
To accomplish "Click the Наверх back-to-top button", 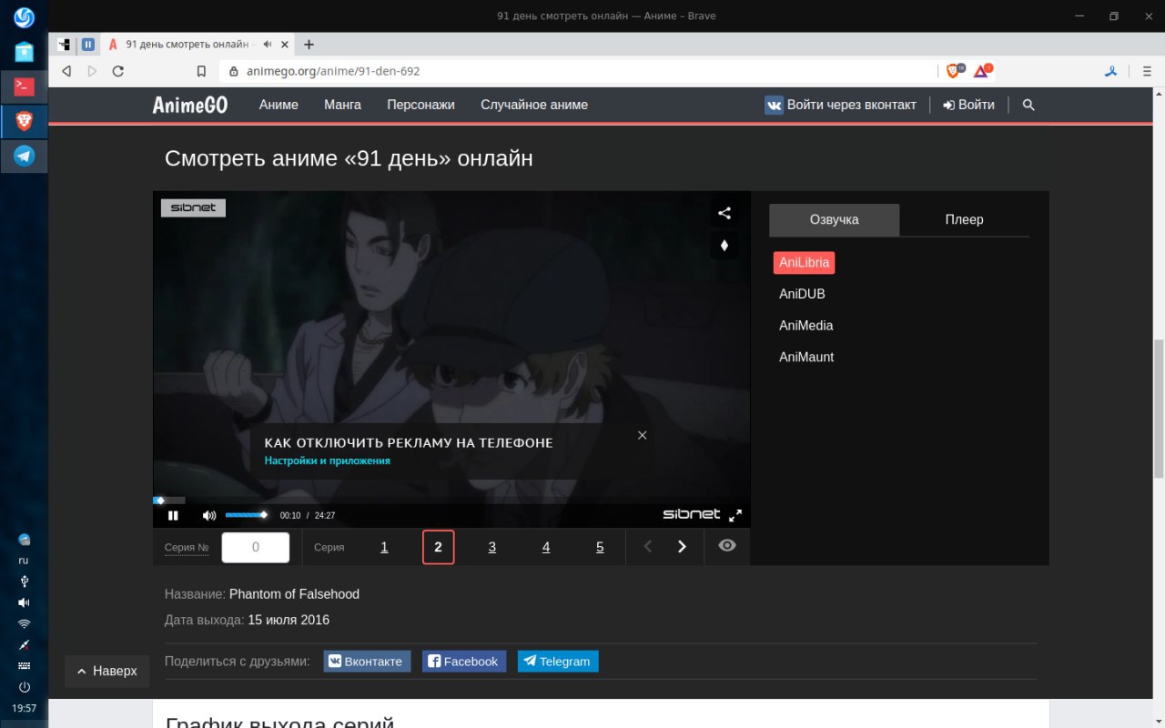I will [x=106, y=671].
